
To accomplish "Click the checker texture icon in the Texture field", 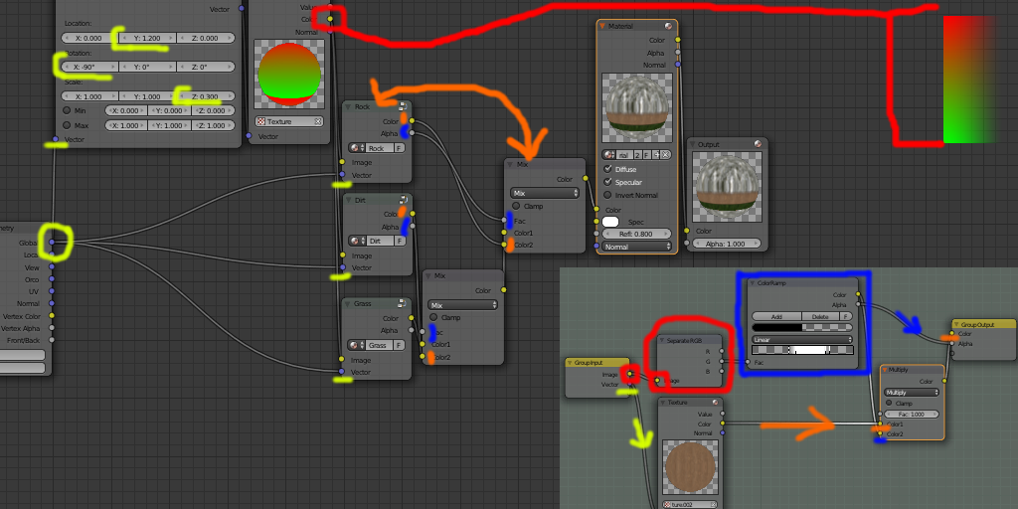I will (x=261, y=121).
